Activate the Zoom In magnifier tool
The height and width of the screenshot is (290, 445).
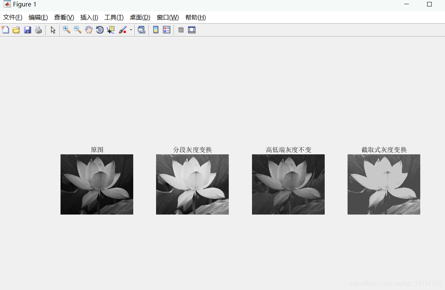click(66, 30)
